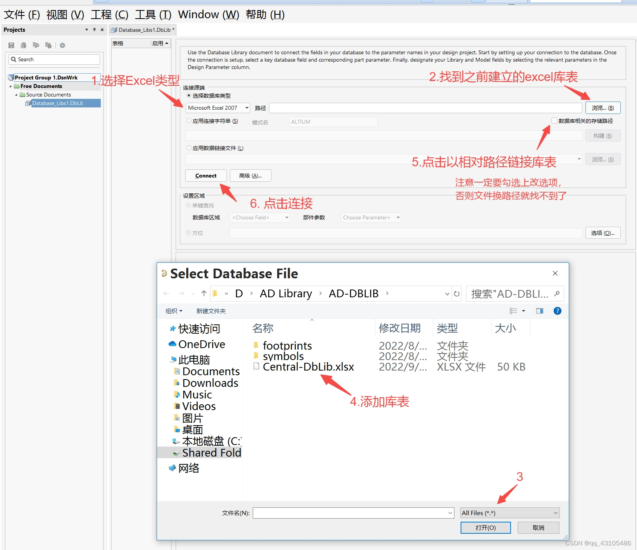Collapse the Source Documents tree node
Viewport: 637px width, 550px height.
click(16, 95)
